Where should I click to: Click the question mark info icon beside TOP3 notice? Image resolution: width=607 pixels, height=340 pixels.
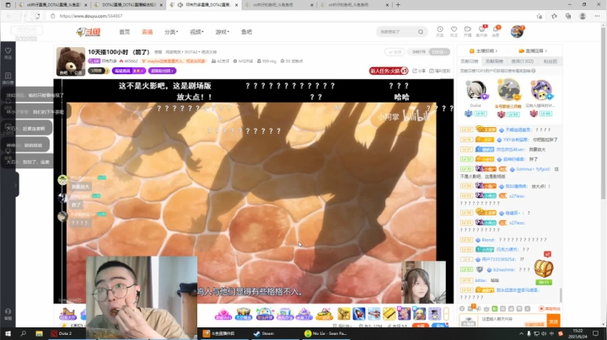(534, 71)
